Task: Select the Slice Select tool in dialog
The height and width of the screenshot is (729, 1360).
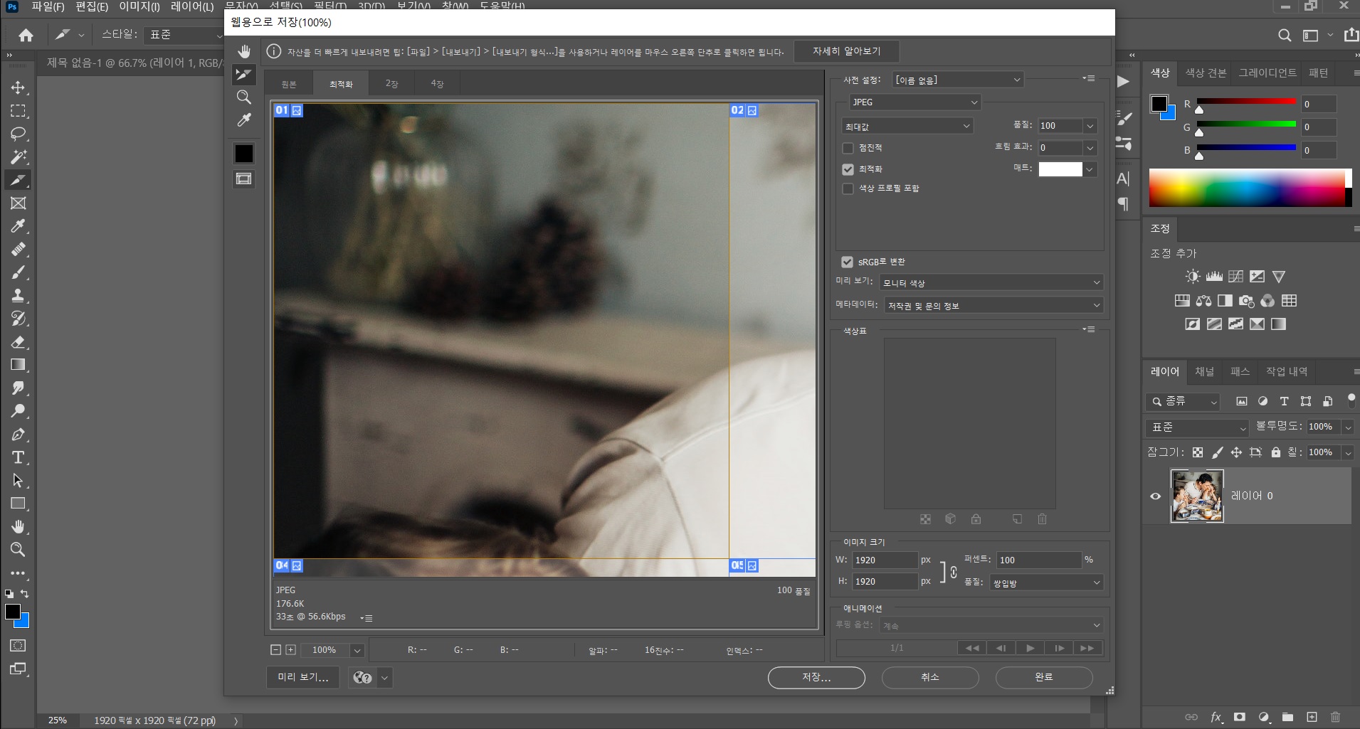Action: point(244,74)
